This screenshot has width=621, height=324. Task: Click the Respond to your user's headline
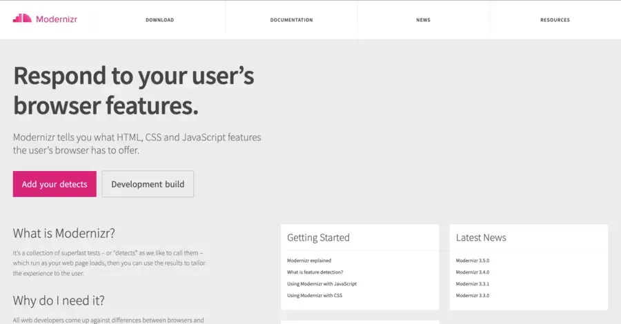pyautogui.click(x=133, y=90)
